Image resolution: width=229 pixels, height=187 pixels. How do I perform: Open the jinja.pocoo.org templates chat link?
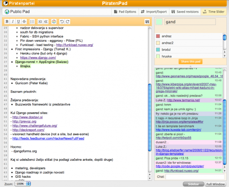click(x=179, y=122)
